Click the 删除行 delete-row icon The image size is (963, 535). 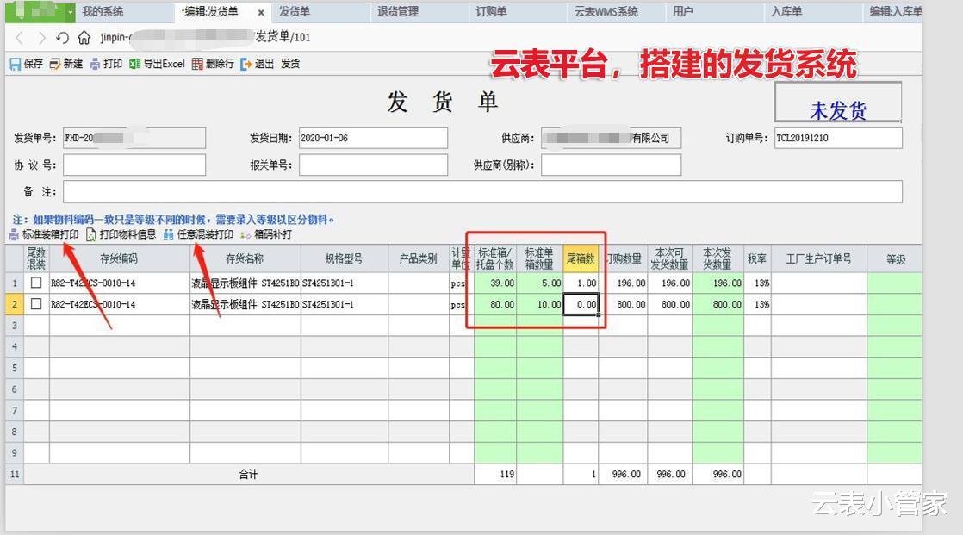click(197, 64)
